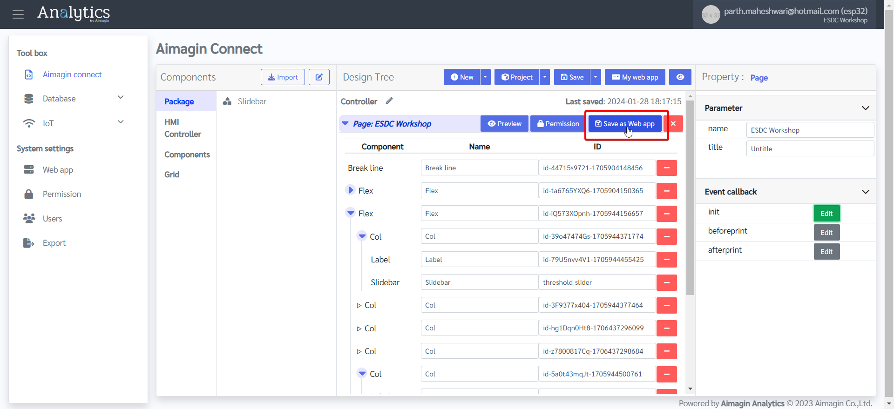
Task: Select the HMI Controller tab
Action: click(183, 128)
